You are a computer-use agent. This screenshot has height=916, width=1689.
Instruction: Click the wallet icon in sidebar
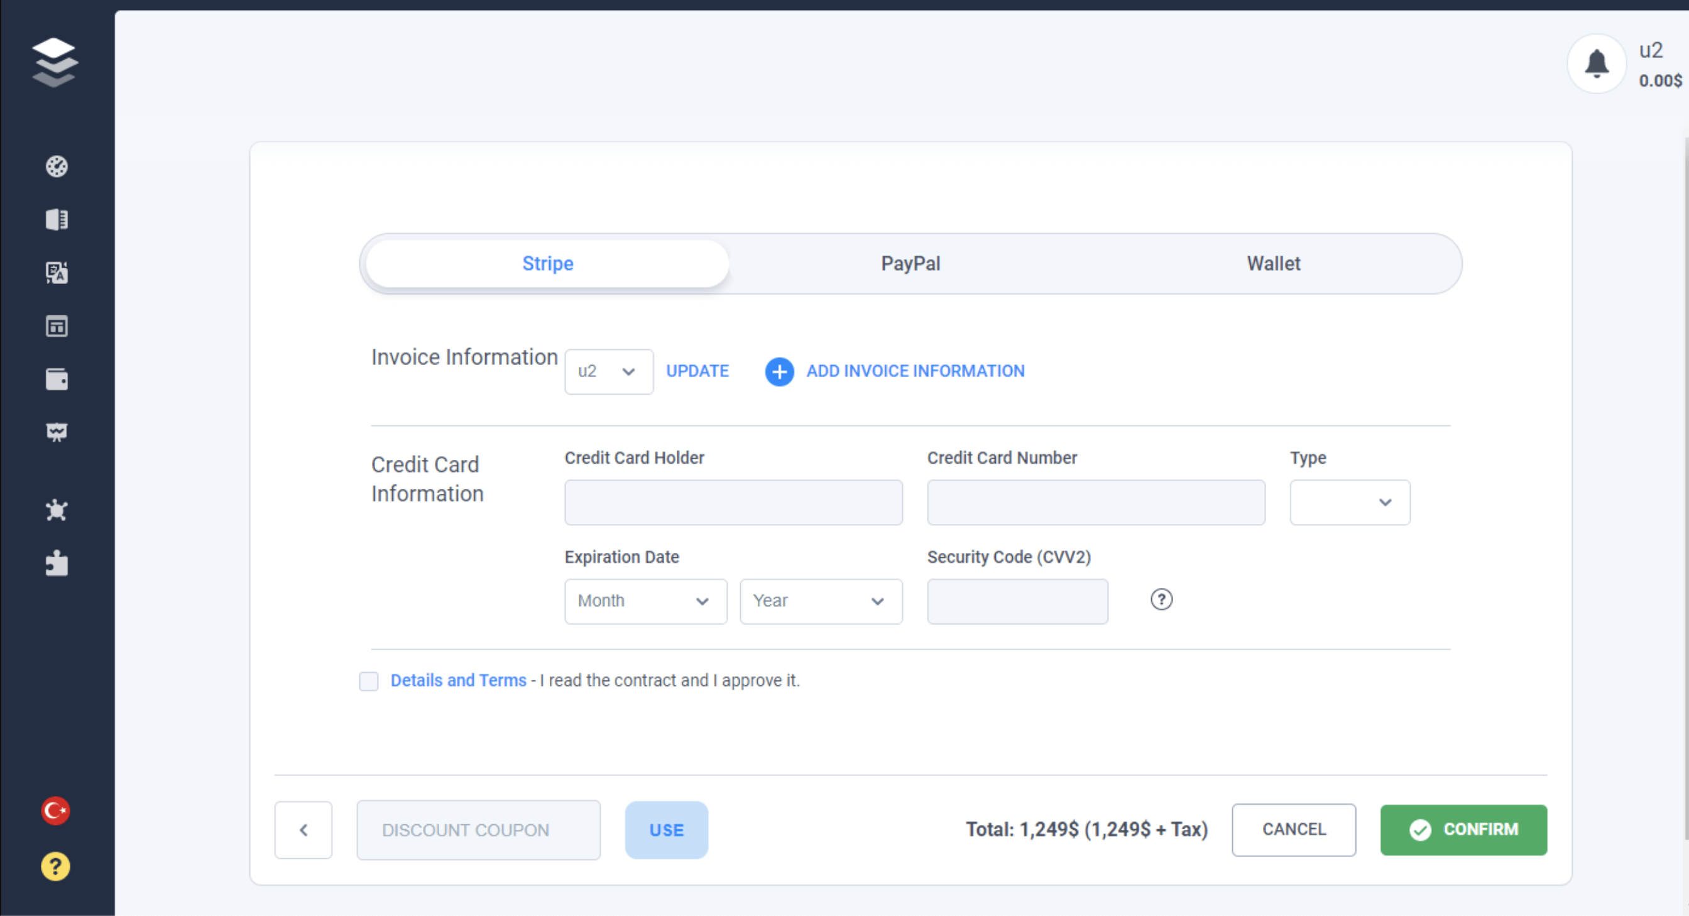pyautogui.click(x=57, y=379)
